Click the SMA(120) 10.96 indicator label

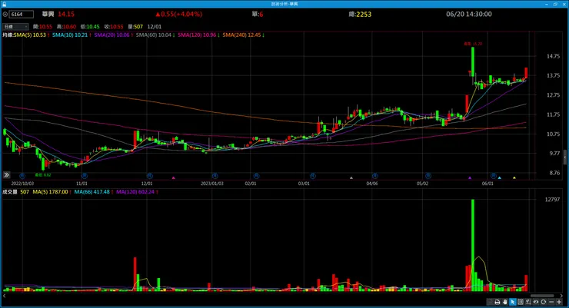197,35
